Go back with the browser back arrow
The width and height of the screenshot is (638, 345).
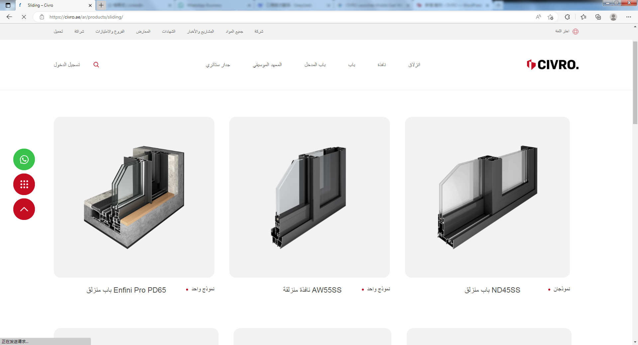[x=9, y=17]
